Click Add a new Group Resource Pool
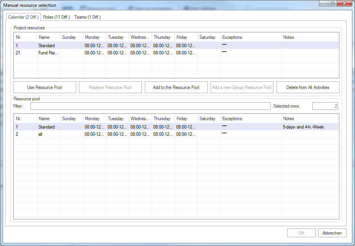This screenshot has height=246, width=355. [x=242, y=87]
